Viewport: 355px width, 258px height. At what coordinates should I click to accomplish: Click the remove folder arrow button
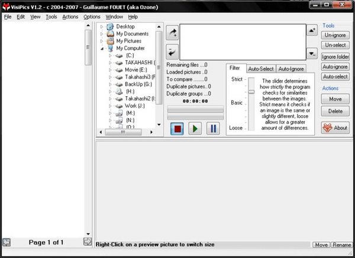click(172, 52)
